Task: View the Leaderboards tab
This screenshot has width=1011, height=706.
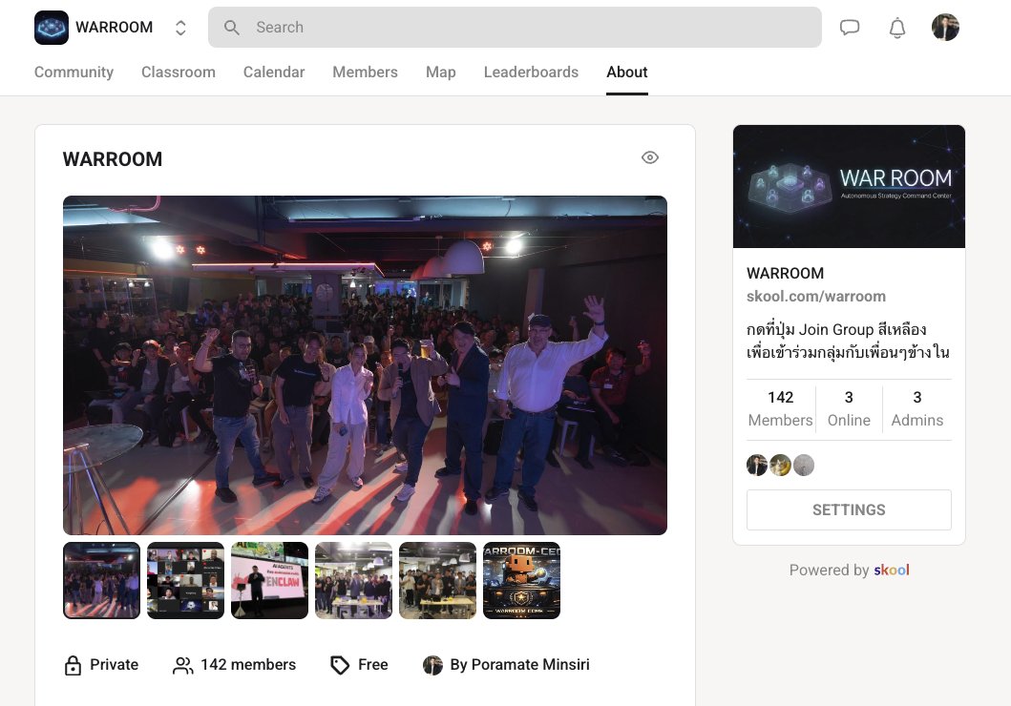Action: click(532, 73)
